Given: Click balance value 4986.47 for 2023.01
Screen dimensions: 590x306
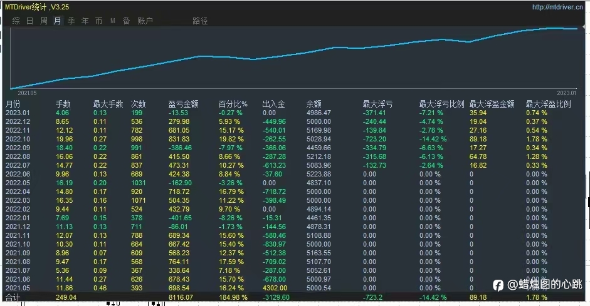Looking at the screenshot, I should point(319,113).
